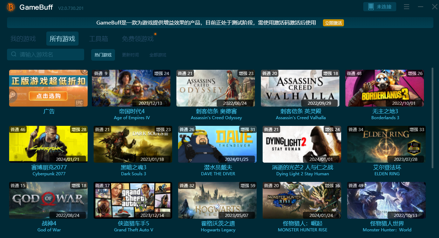Click the 2024/01/25 date on Dave the Diver
439x238 pixels.
pyautogui.click(x=237, y=159)
